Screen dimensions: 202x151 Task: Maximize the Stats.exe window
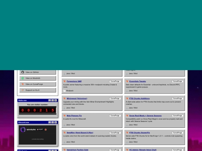(53, 100)
